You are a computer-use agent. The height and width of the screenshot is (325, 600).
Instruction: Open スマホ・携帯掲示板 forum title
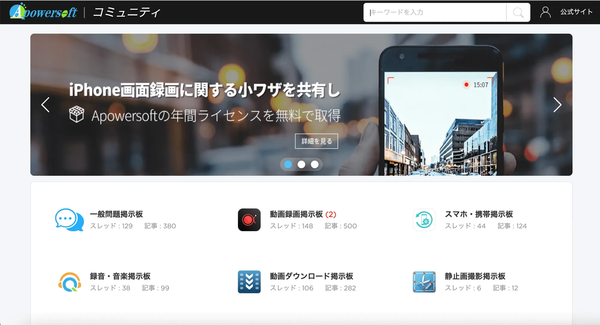point(479,214)
